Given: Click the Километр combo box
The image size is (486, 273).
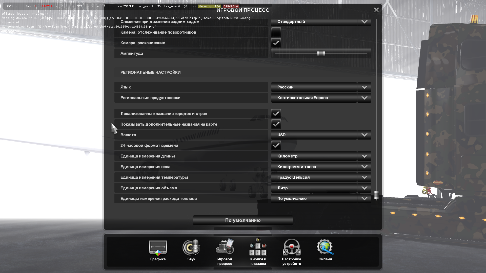Looking at the screenshot, I should 314,156.
